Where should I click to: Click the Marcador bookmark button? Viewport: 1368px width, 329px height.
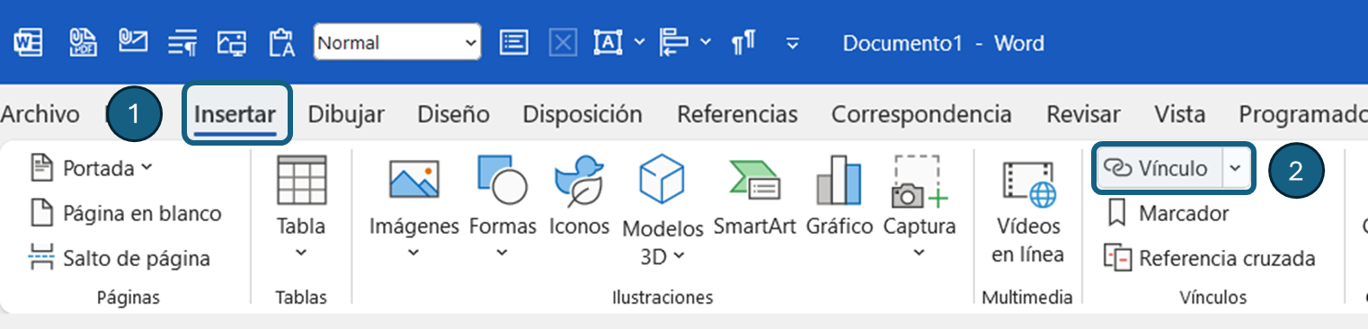[x=1168, y=213]
